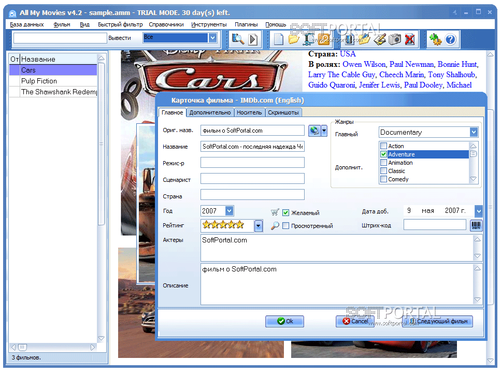Click the add movie film strip icon
This screenshot has width=501, height=374.
[x=349, y=39]
